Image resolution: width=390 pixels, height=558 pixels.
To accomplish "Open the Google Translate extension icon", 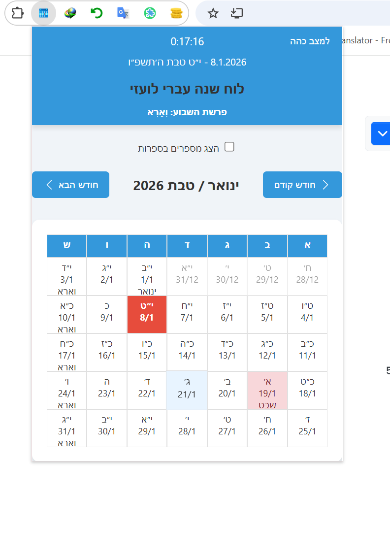I will pyautogui.click(x=123, y=13).
